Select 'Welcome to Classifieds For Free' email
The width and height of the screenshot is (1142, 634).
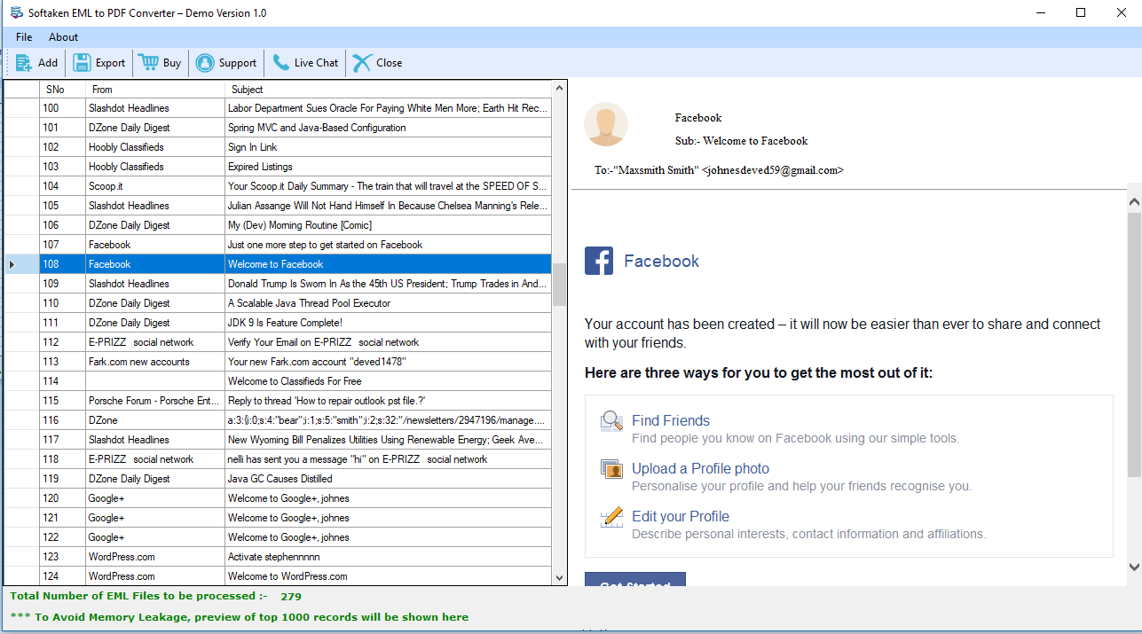[278, 381]
